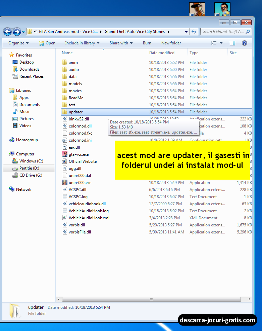Select VCSPC.log file
Screen dimensions: 262x331
(x=78, y=197)
